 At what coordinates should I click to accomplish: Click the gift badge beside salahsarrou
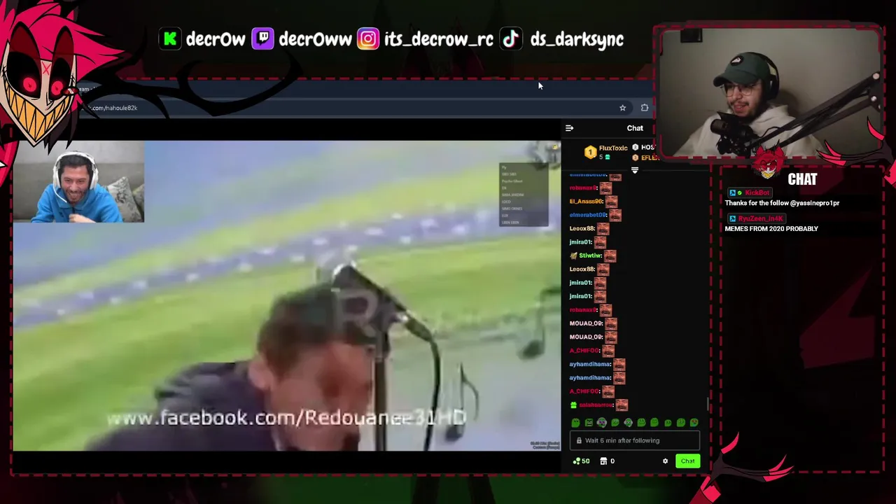pos(573,405)
